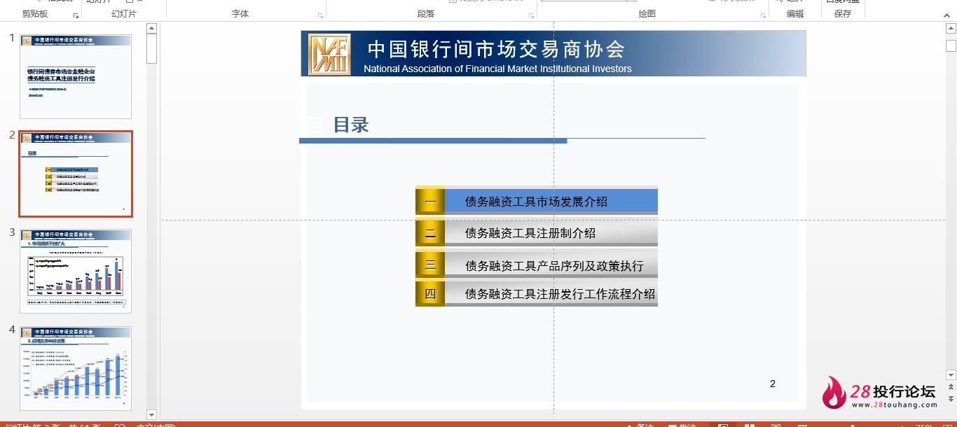Open slide 4 thumbnail with the line chart
The image size is (957, 427).
click(76, 368)
